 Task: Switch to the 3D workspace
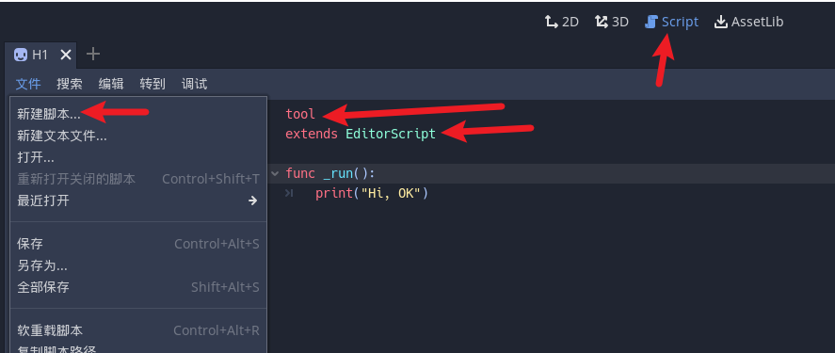611,22
